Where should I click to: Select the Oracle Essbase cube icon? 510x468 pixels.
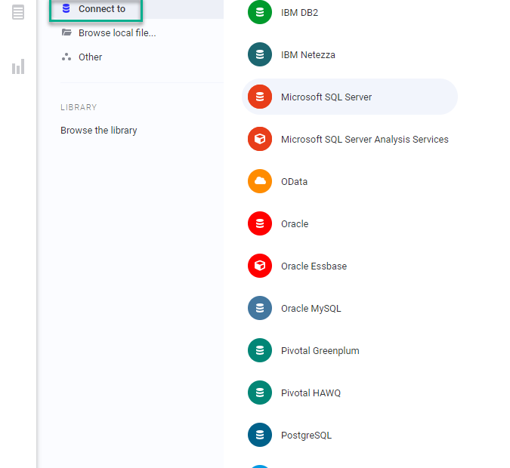pyautogui.click(x=260, y=266)
